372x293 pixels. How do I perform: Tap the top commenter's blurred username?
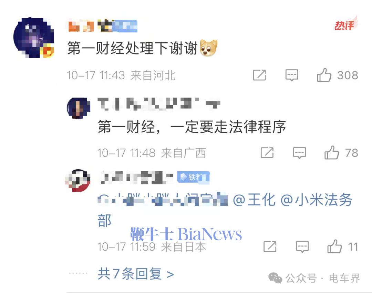103,26
